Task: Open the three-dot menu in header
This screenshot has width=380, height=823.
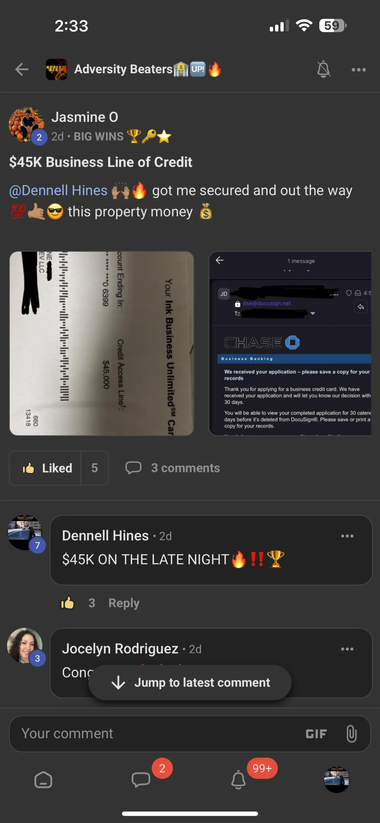Action: point(358,70)
